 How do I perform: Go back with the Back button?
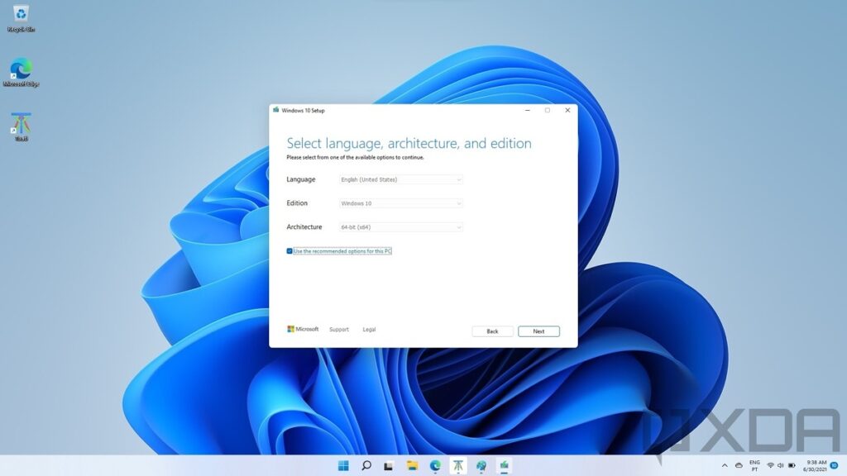pyautogui.click(x=492, y=331)
